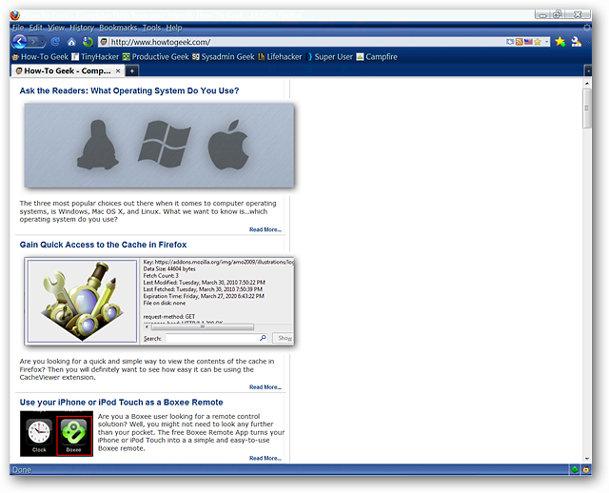Click Read More under the CacheViewer article
Viewport: 609px width, 493px height.
click(265, 387)
